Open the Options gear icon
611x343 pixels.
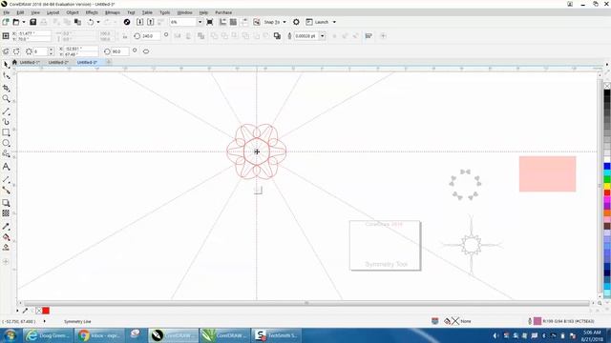point(296,22)
